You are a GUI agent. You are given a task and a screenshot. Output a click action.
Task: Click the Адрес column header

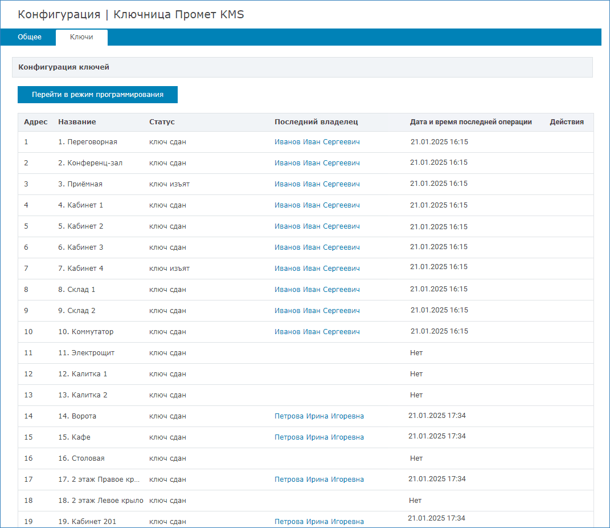pos(35,122)
